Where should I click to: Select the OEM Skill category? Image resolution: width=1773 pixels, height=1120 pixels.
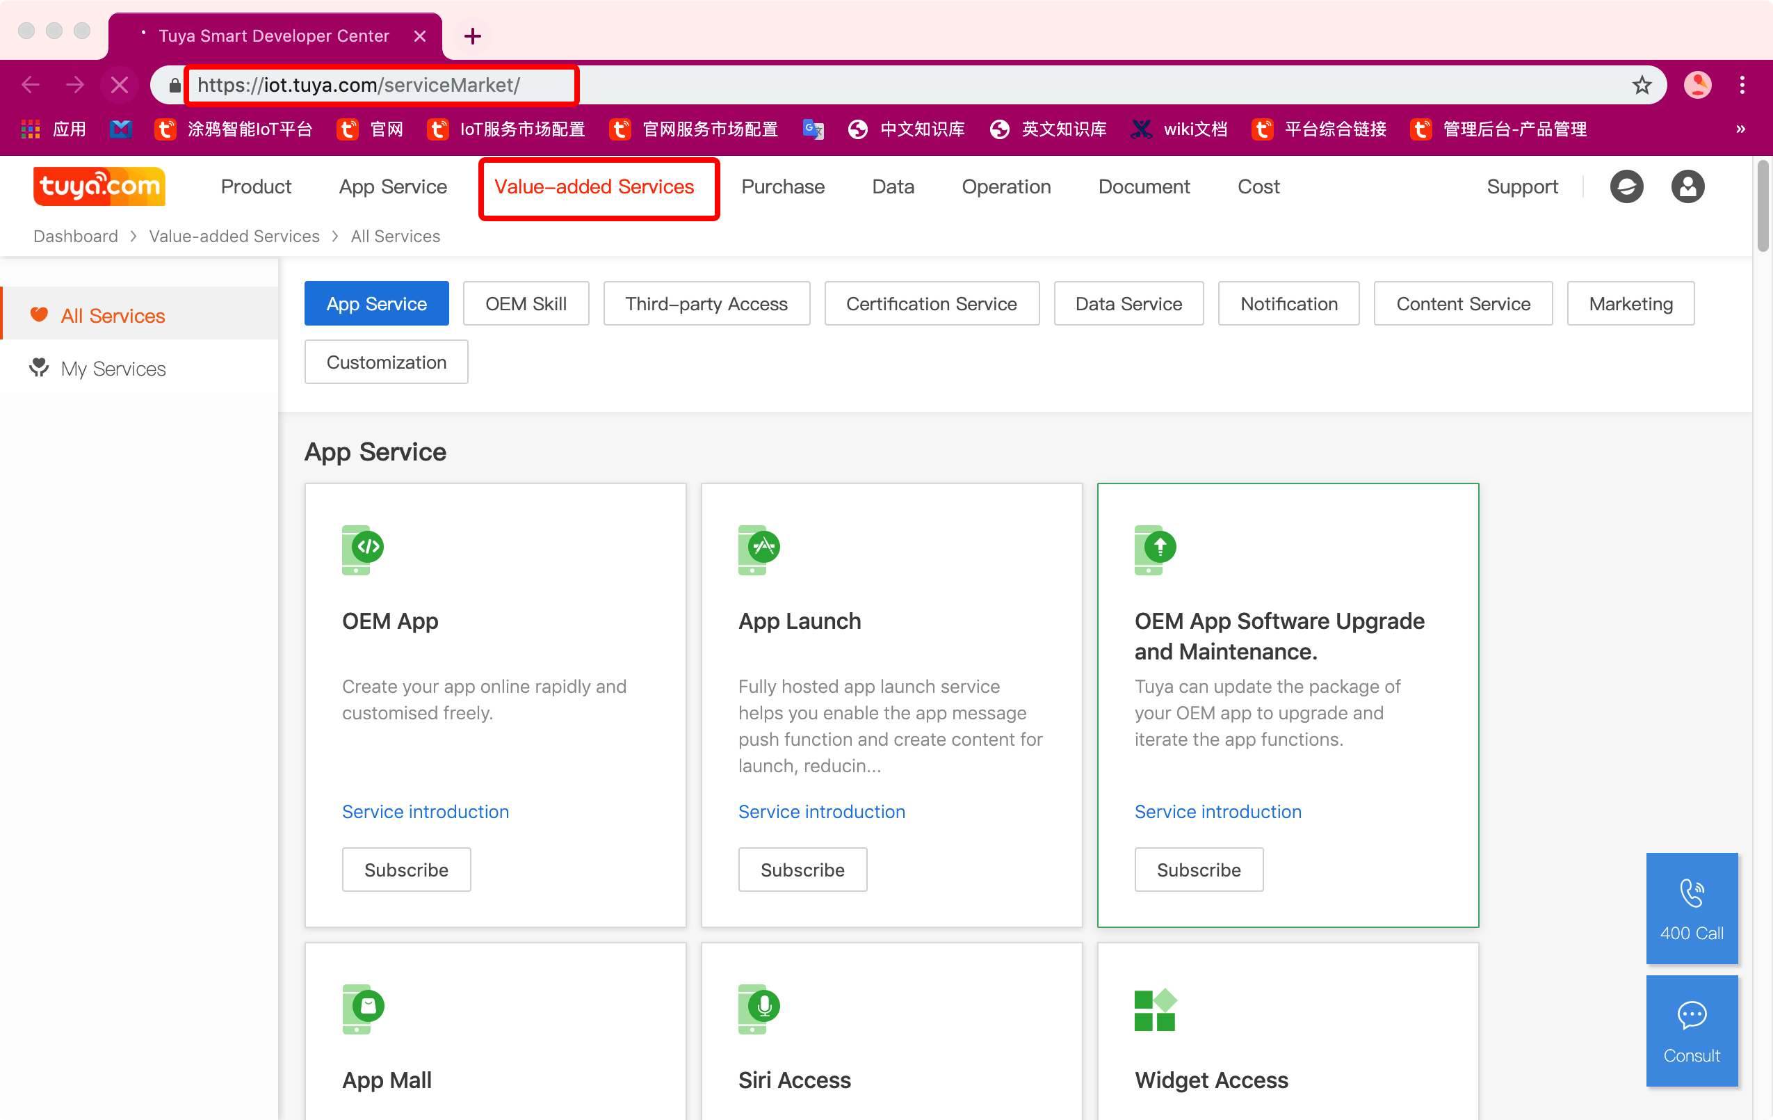pos(526,303)
